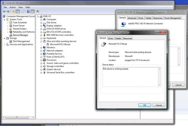Open the Power Management tab
This screenshot has width=188, height=128.
[x=172, y=18]
